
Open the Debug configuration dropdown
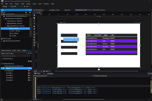point(6,7)
